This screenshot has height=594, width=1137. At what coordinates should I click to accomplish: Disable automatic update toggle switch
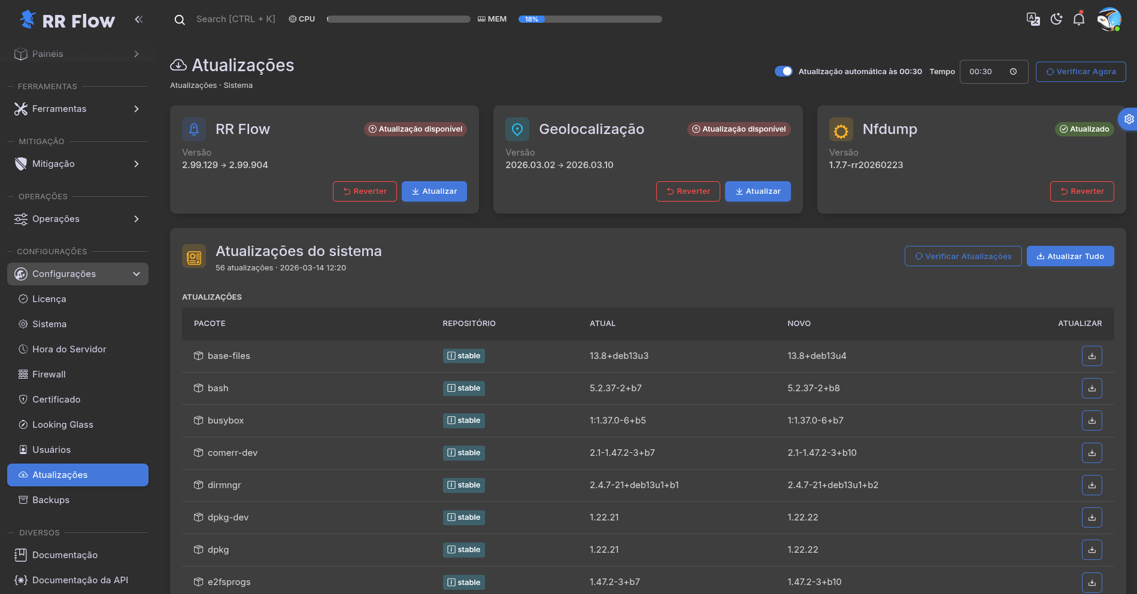[x=783, y=71]
